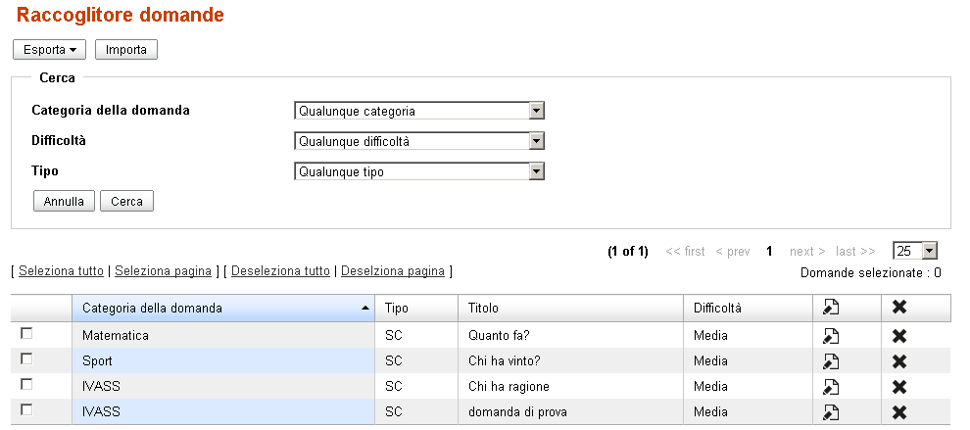The height and width of the screenshot is (430, 970).
Task: Open the Tipo filter dropdown
Action: coord(418,172)
